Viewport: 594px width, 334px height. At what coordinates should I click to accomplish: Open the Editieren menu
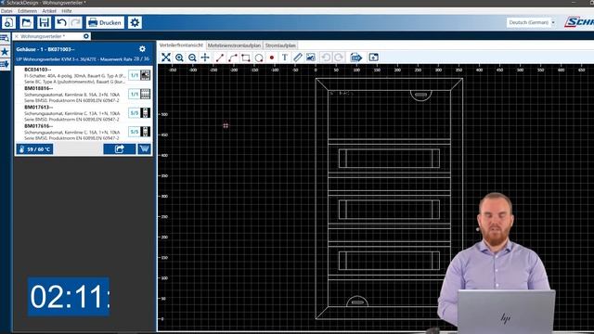(x=27, y=11)
